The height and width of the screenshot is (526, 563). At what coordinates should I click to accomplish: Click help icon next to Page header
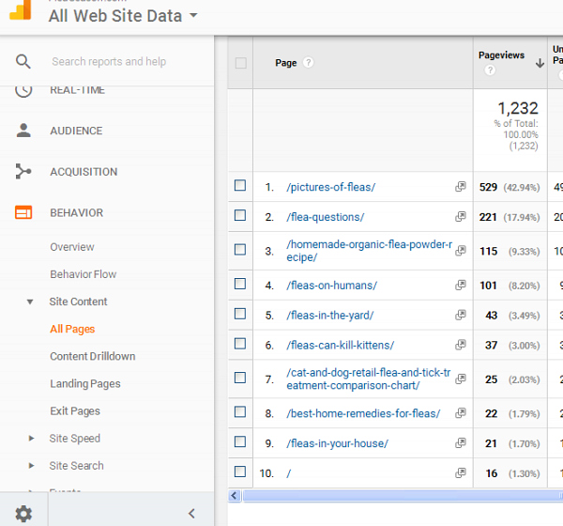(308, 63)
